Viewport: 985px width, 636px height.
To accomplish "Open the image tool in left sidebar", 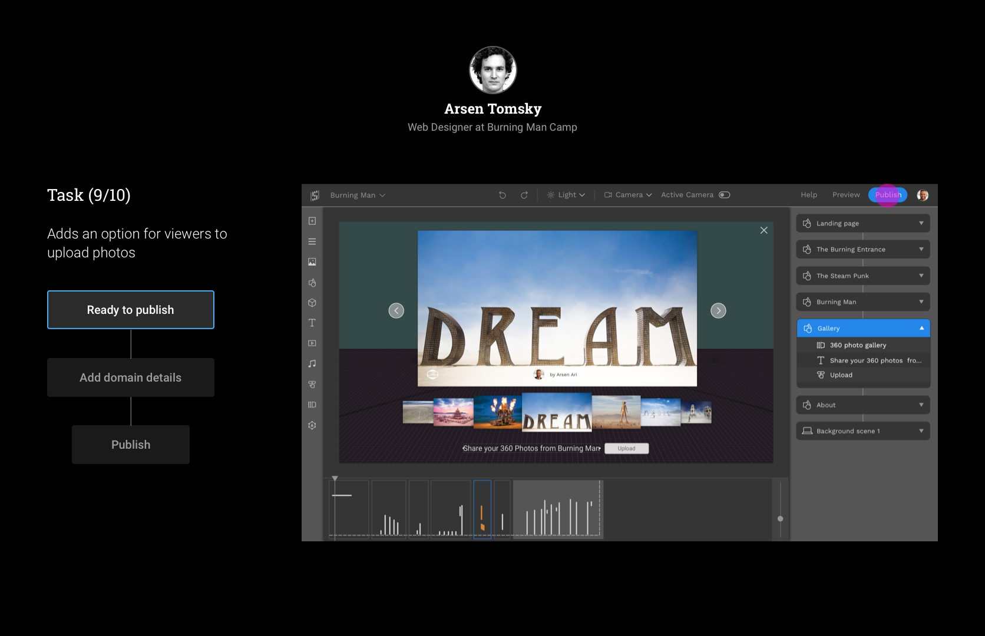I will pyautogui.click(x=312, y=261).
